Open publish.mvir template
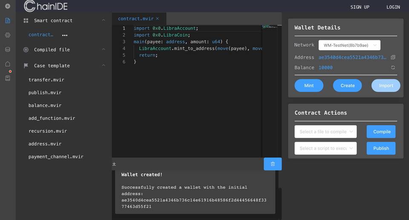This screenshot has height=220, width=409. point(45,92)
